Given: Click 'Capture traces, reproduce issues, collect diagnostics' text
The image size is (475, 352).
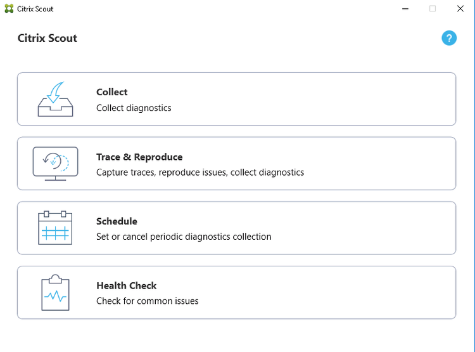Looking at the screenshot, I should click(200, 173).
